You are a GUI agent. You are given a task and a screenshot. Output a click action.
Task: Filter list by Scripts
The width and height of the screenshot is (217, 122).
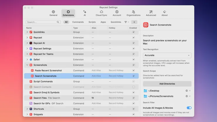92,22
